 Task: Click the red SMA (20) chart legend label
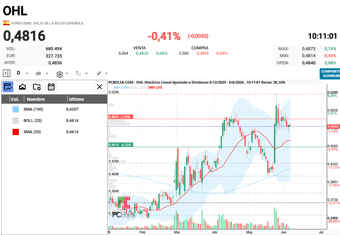point(155,87)
